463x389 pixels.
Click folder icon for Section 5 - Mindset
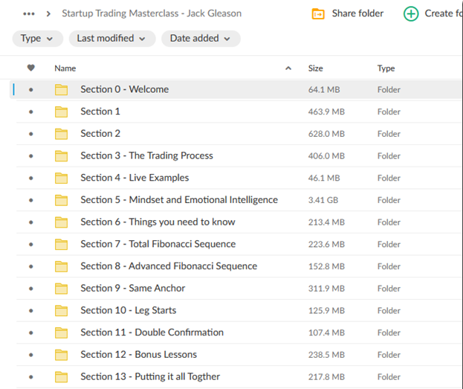[61, 200]
